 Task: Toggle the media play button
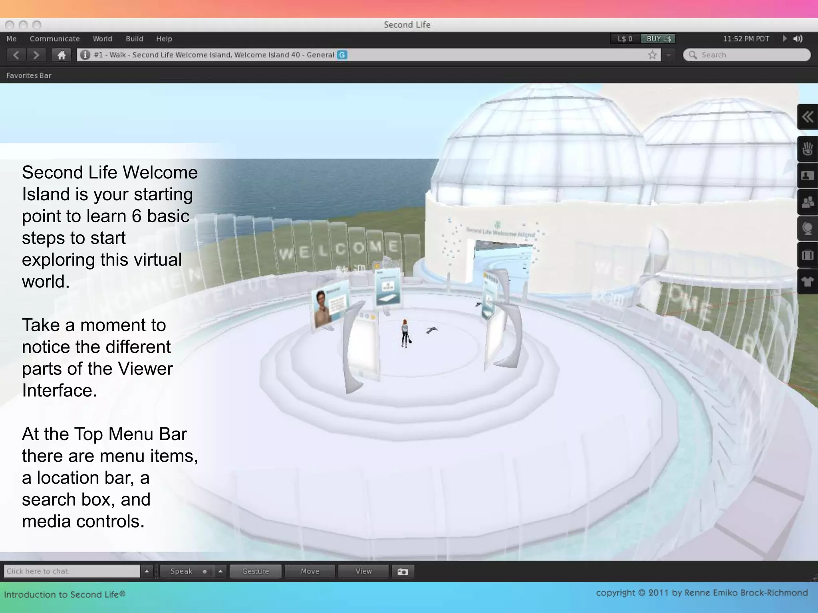(784, 39)
